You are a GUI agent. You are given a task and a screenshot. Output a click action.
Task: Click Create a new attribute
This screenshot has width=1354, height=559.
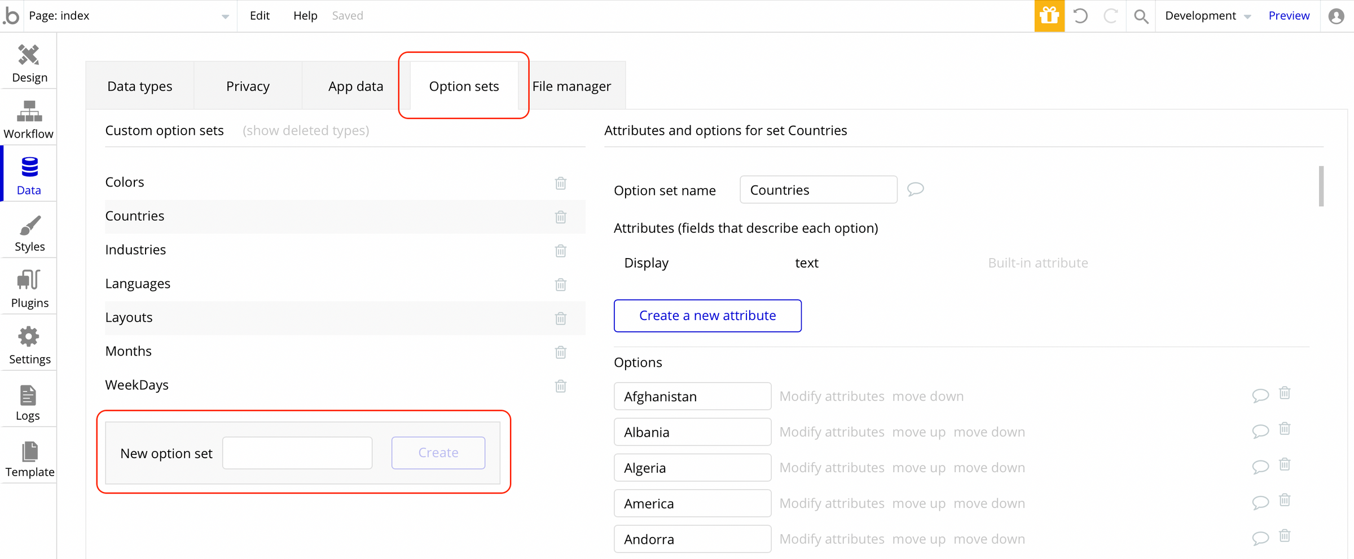[x=707, y=316]
